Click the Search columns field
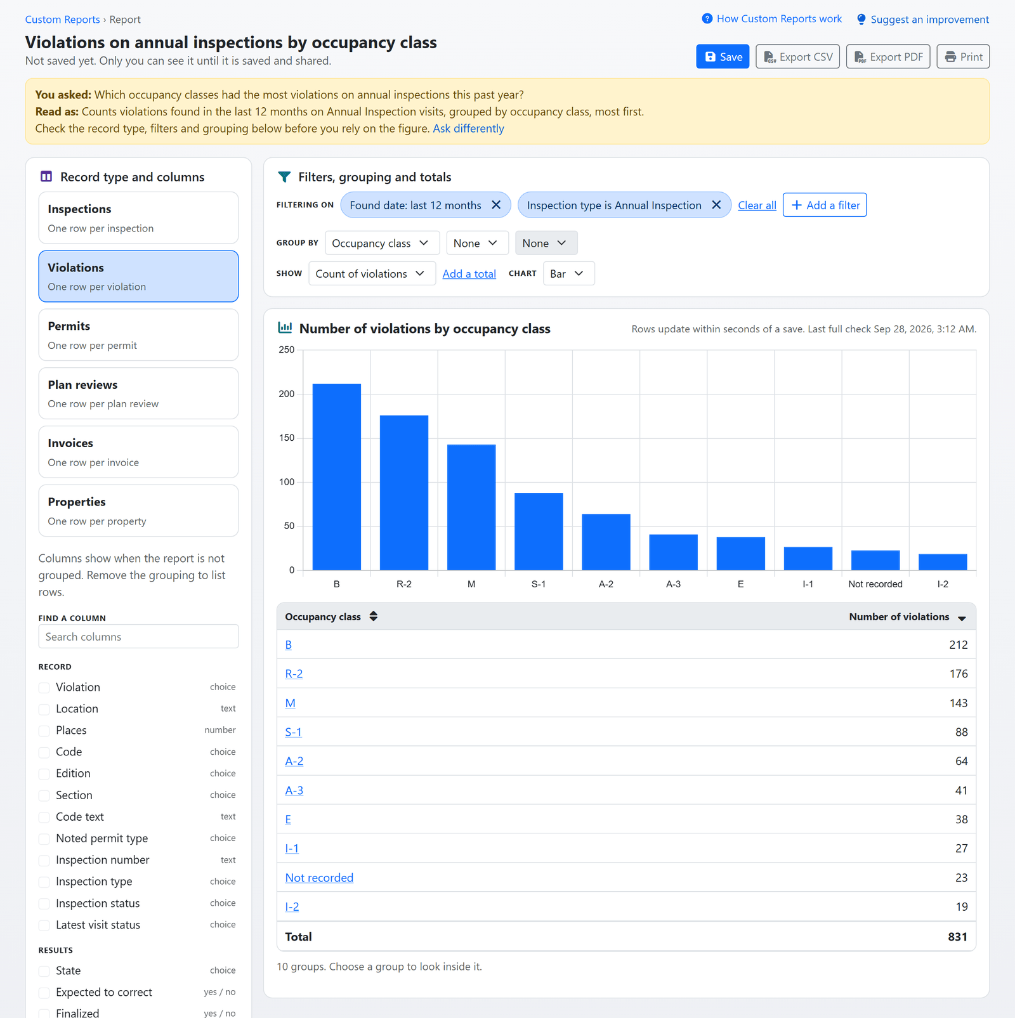Screen dimensions: 1015x1018 138,636
